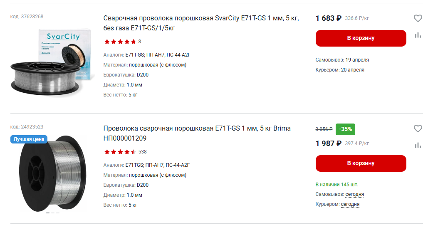Add SvarCity wire to favorites with heart icon
This screenshot has width=428, height=225.
click(418, 18)
